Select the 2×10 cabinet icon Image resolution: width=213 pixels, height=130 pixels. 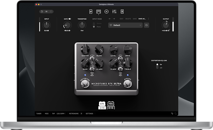pyautogui.click(x=102, y=108)
